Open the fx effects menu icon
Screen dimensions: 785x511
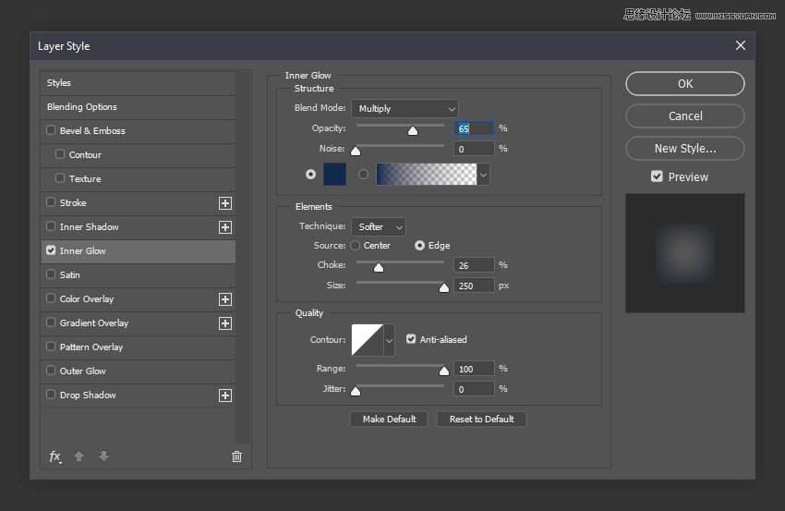(x=55, y=456)
